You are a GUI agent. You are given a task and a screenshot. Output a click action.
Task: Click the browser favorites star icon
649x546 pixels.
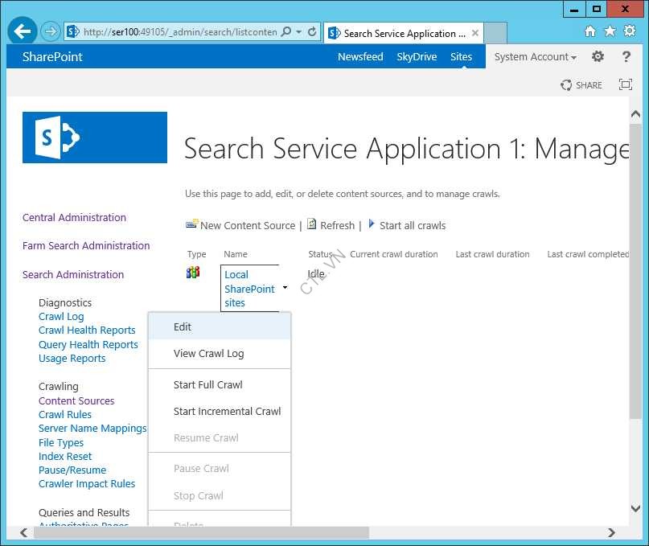pyautogui.click(x=610, y=31)
